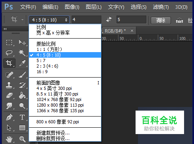Select the Rectangle shape tool
The image size is (194, 144).
coord(22,128)
